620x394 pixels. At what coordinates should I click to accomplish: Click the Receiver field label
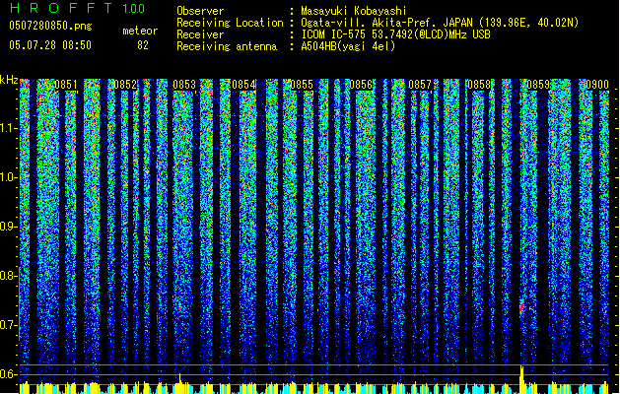click(200, 34)
